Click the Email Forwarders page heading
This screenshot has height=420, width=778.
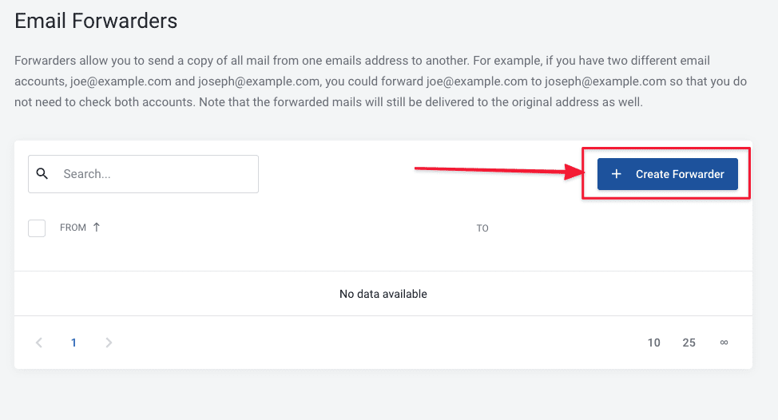(x=96, y=21)
